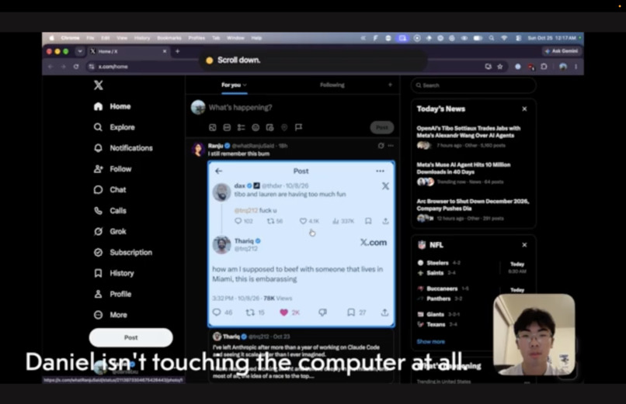The height and width of the screenshot is (404, 626).
Task: Open Explore in the sidebar
Action: (x=114, y=127)
